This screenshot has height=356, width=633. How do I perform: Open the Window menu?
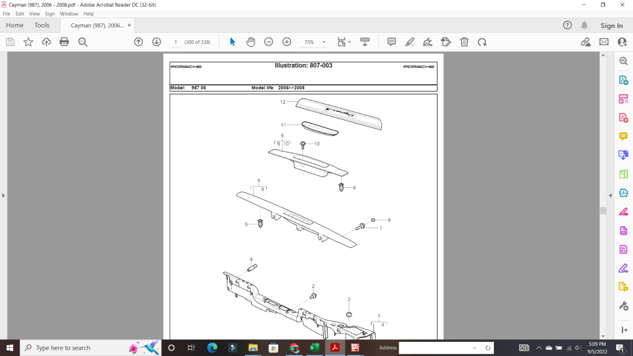[69, 14]
